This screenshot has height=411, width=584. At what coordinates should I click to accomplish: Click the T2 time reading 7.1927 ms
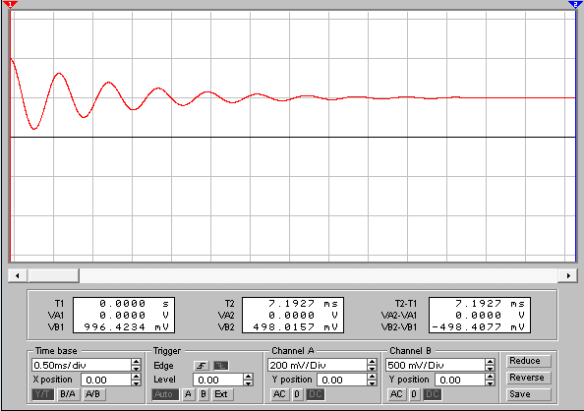point(303,304)
